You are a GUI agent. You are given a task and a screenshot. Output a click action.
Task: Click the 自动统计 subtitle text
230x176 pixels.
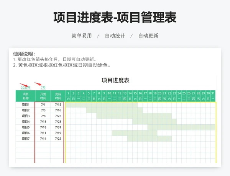point(115,36)
